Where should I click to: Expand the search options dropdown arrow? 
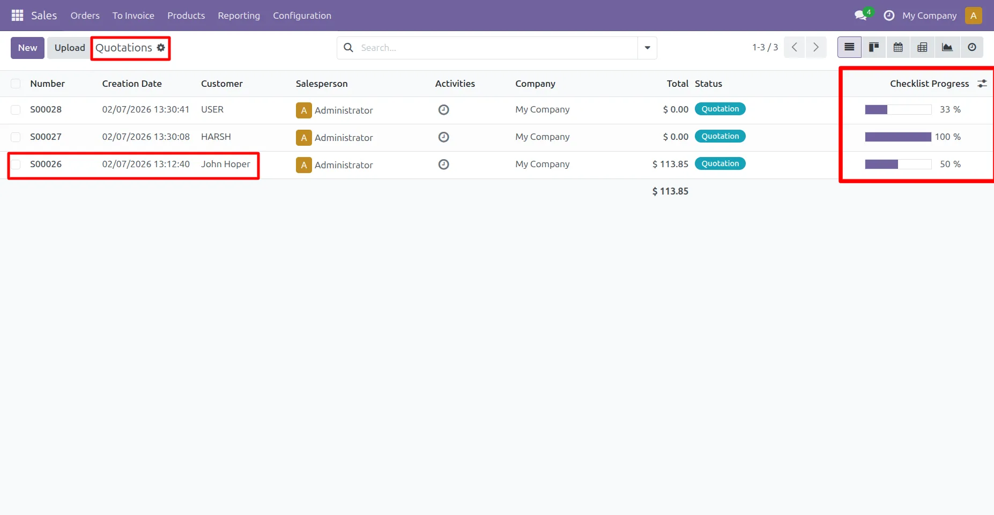point(647,48)
